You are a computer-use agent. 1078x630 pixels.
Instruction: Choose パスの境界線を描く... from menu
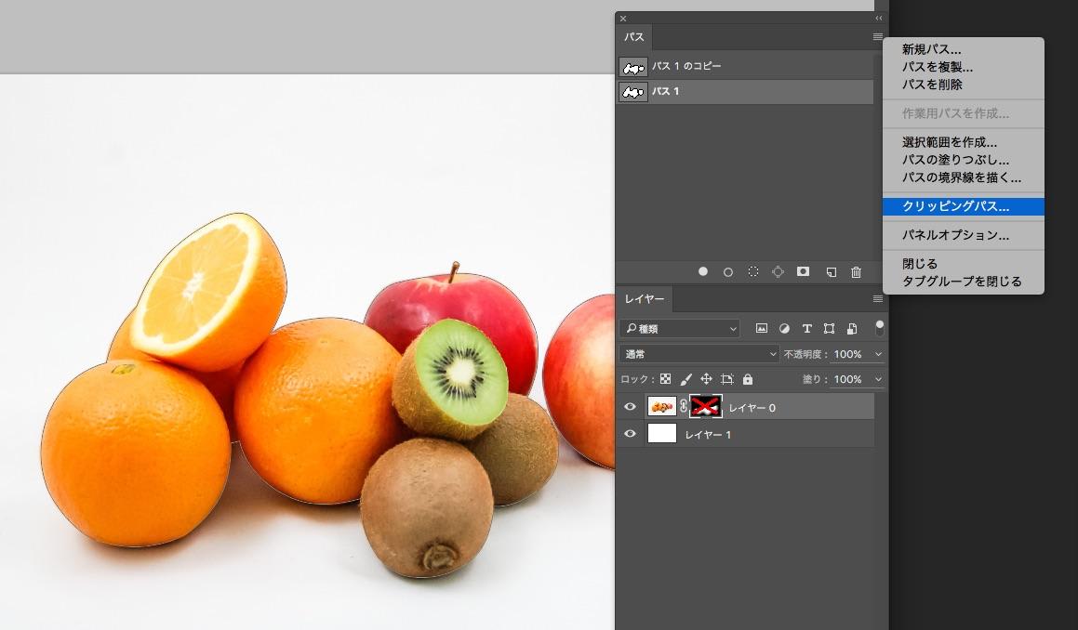(962, 177)
